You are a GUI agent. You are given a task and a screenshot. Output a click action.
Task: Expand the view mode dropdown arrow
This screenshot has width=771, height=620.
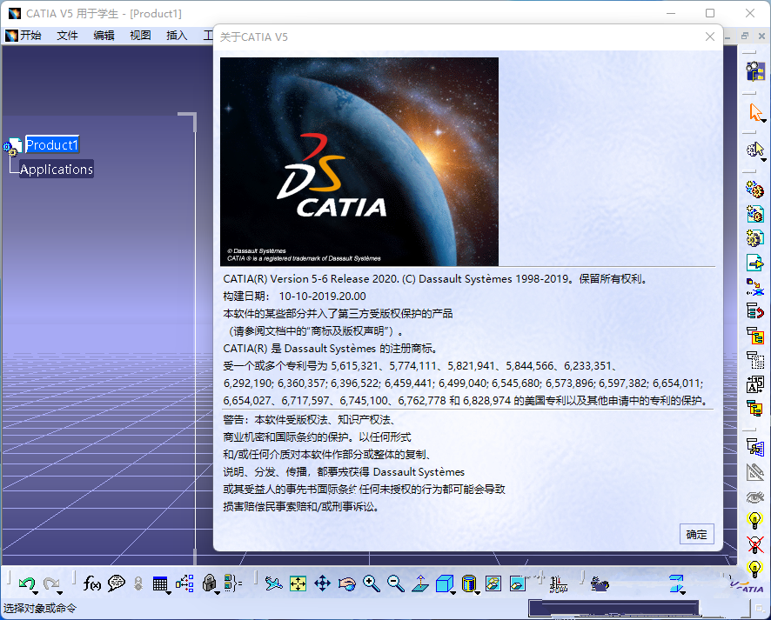coord(478,593)
